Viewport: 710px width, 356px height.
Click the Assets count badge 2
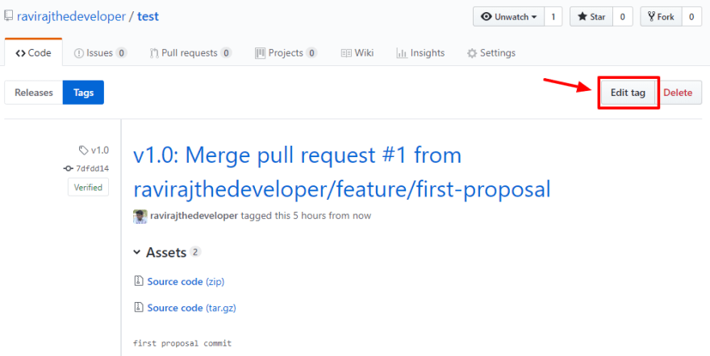[195, 252]
